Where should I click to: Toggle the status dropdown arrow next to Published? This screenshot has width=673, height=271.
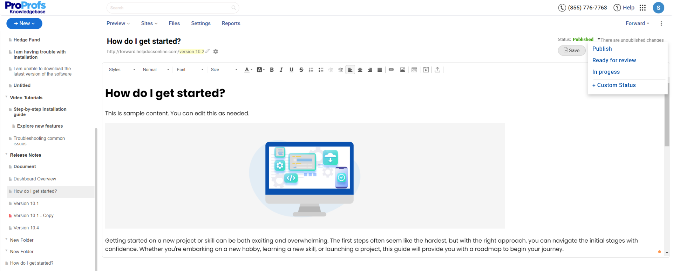coord(599,39)
